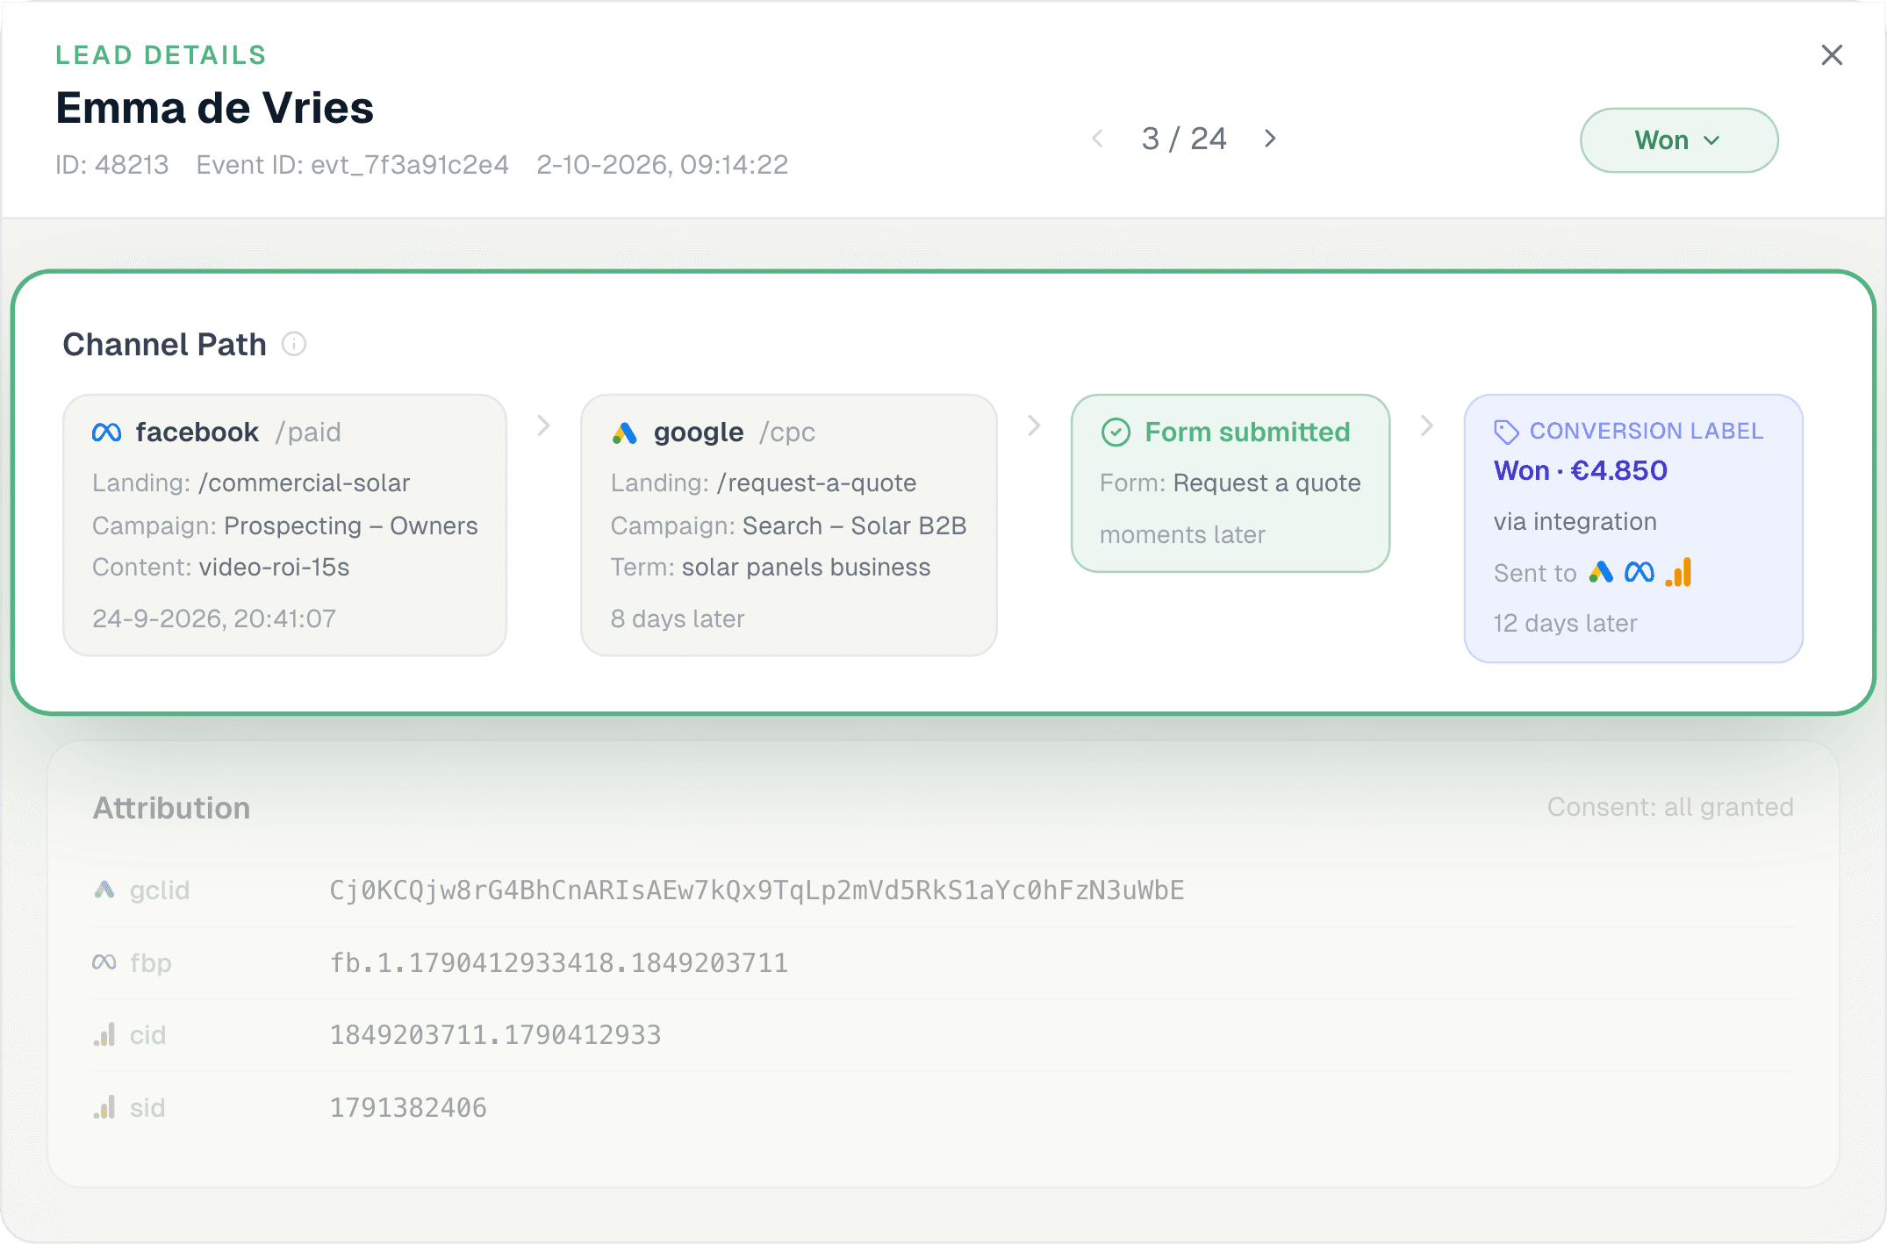Click lead ID 48213

pyautogui.click(x=112, y=165)
